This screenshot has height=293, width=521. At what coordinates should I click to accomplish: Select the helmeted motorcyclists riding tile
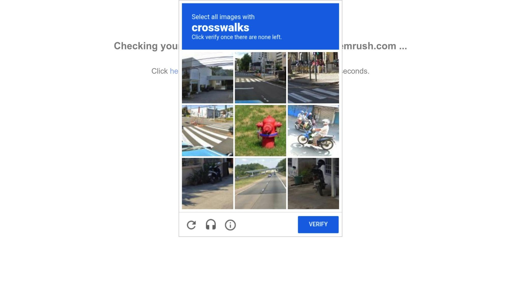coord(313,130)
